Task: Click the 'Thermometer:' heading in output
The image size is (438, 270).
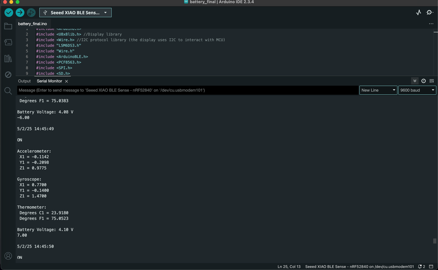Action: click(x=32, y=207)
